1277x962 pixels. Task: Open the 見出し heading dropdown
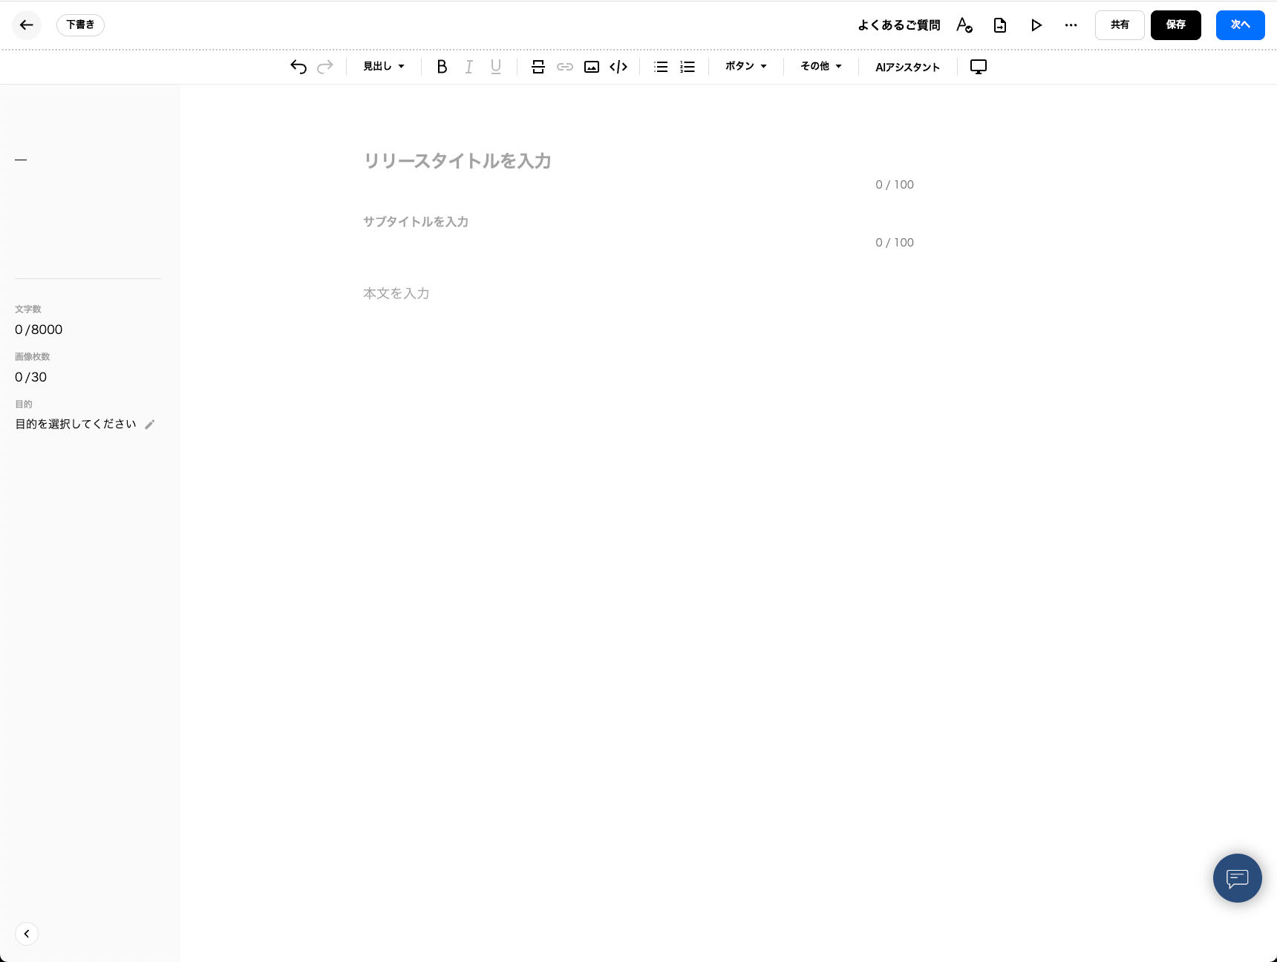pyautogui.click(x=382, y=66)
